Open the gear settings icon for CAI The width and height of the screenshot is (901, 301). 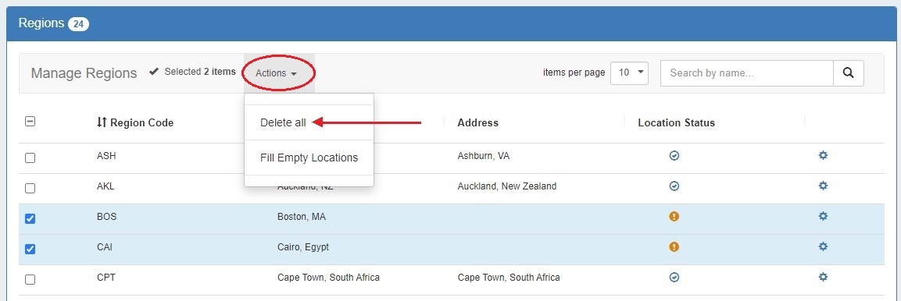tap(823, 246)
